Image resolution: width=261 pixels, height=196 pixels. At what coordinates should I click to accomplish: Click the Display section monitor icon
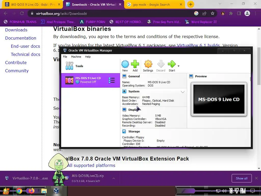pyautogui.click(x=124, y=110)
